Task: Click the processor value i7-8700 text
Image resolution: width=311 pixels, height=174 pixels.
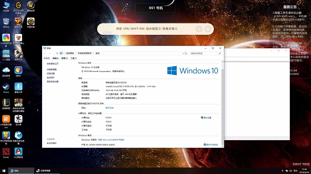Action: point(131,86)
